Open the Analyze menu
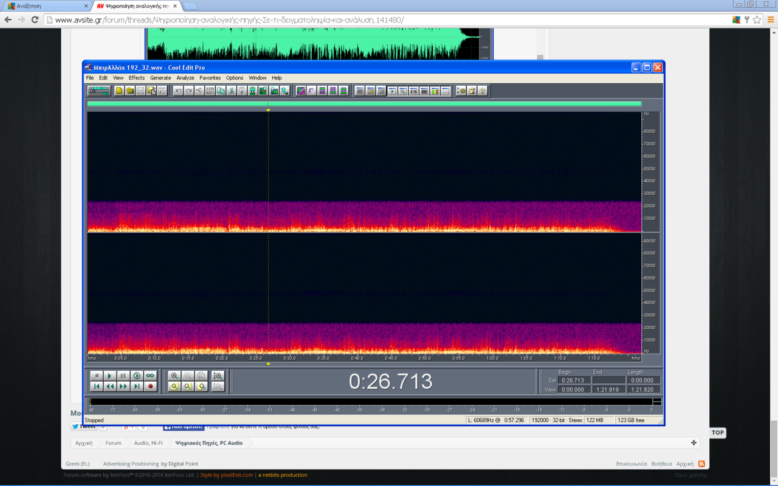778x486 pixels. click(185, 78)
